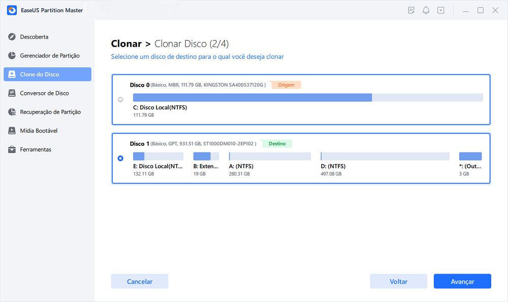The width and height of the screenshot is (508, 302).
Task: Click the C: Disco Local usage bar
Action: [308, 98]
